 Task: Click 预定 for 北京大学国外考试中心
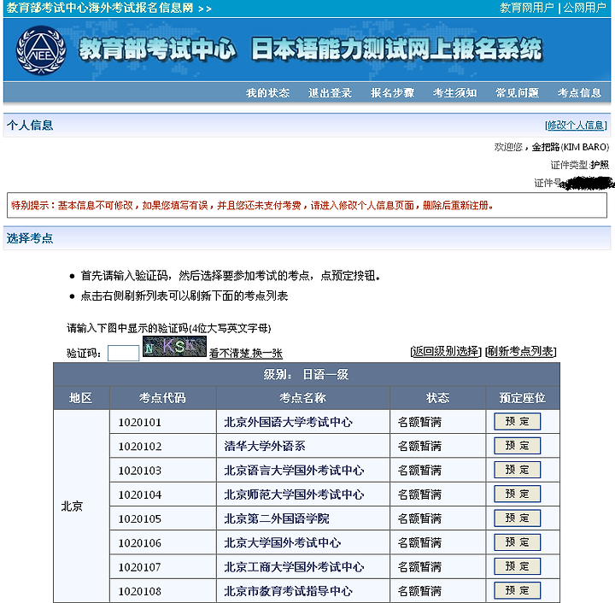tap(517, 542)
